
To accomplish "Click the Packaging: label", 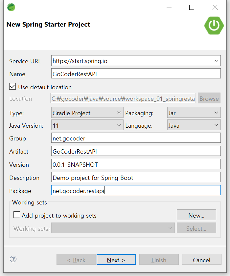I will coord(139,113).
